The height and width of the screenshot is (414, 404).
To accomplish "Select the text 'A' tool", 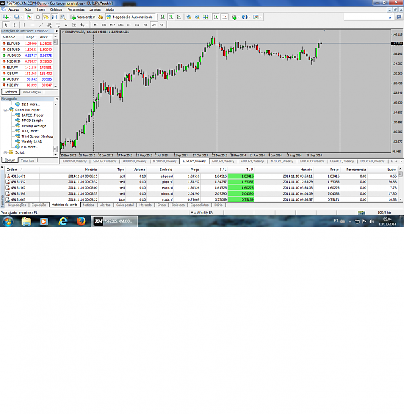I will [x=66, y=25].
